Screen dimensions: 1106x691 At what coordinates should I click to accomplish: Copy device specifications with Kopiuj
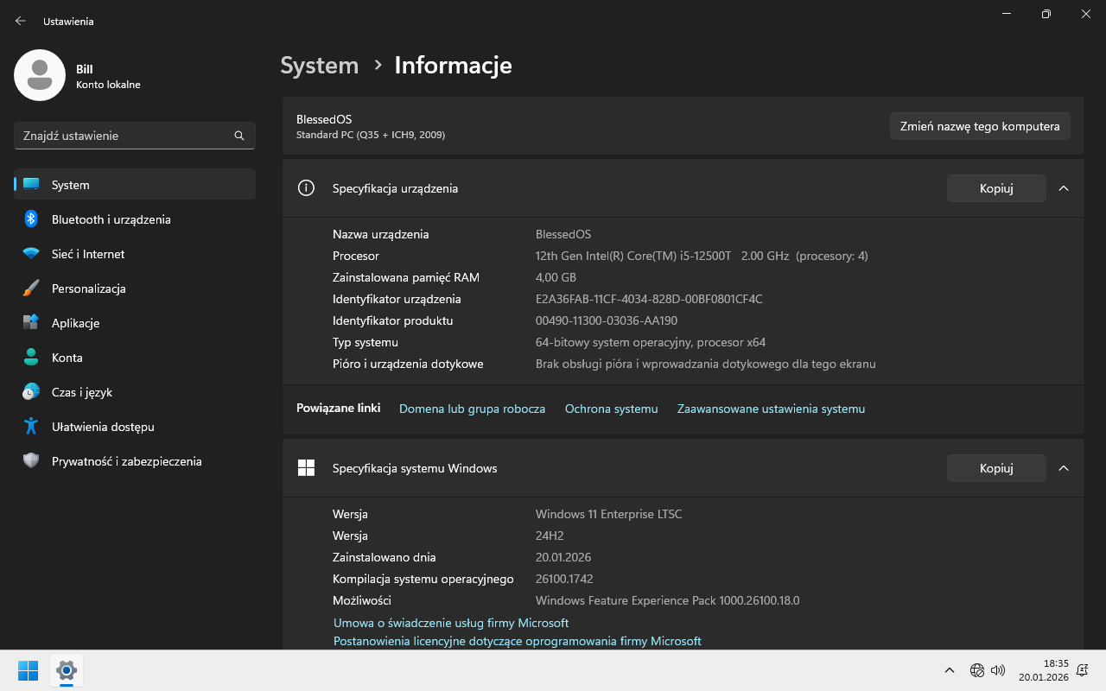(x=995, y=188)
